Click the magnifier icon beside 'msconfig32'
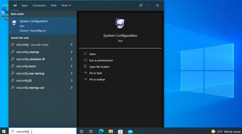The width and height of the screenshot is (242, 134). point(13,80)
